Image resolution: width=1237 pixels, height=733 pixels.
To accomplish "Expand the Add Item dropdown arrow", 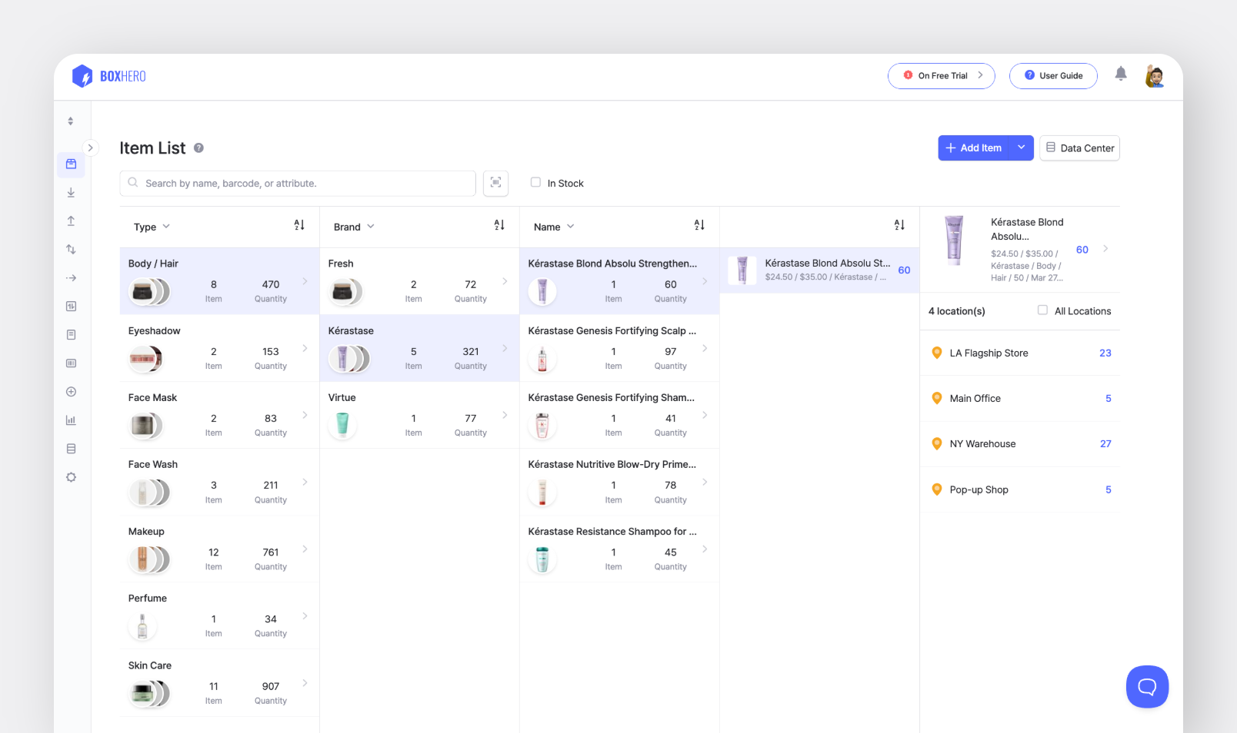I will point(1021,148).
